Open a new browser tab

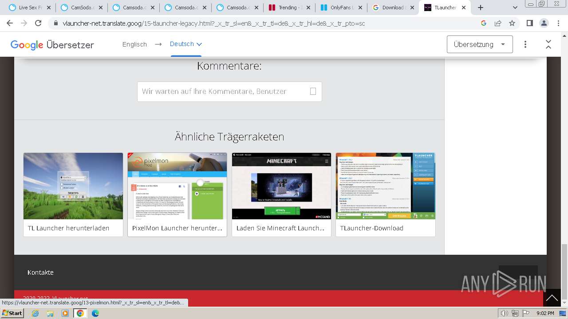click(x=481, y=8)
